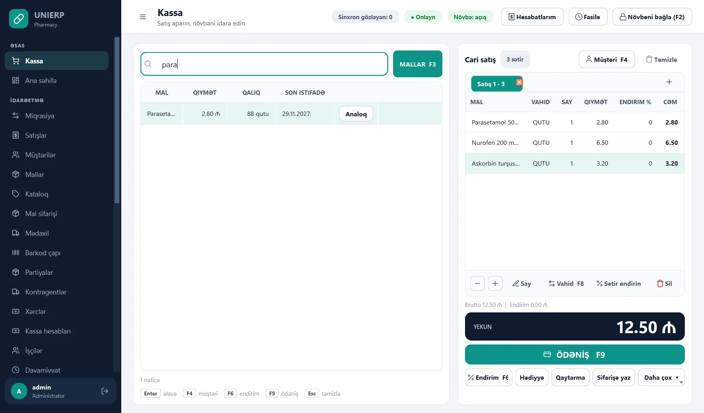704x413 pixels.
Task: Open Barkod çapı page
Action: click(57, 253)
